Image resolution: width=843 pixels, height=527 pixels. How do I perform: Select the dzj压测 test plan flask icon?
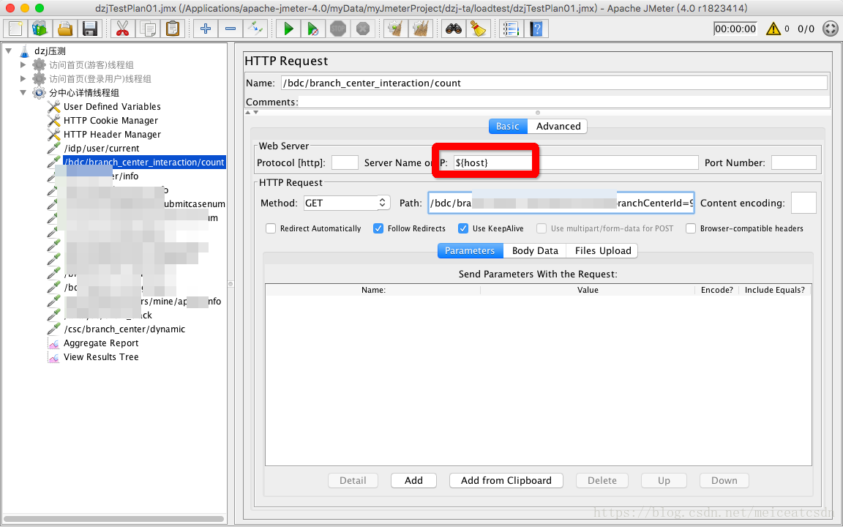[x=25, y=51]
